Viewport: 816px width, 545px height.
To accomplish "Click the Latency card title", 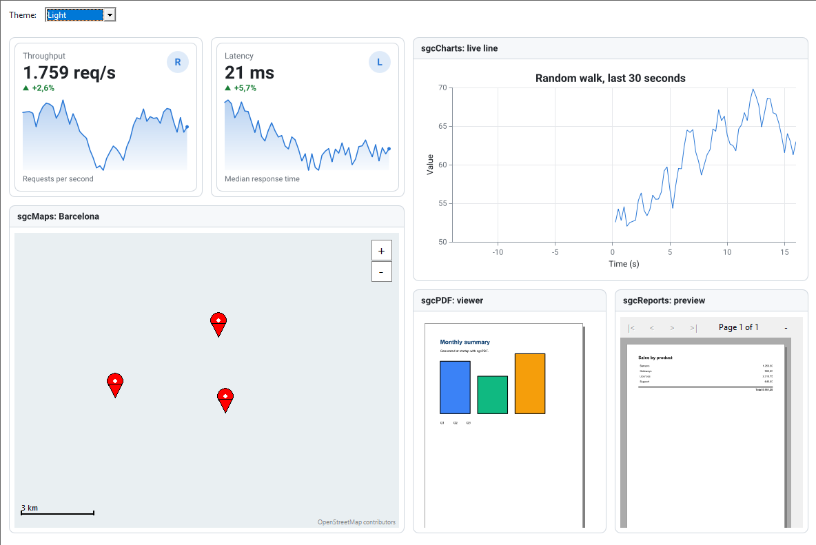I will [239, 56].
